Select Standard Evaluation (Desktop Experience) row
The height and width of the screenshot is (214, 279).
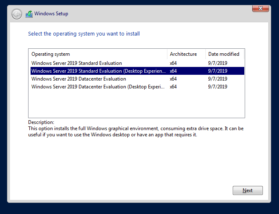coord(137,71)
